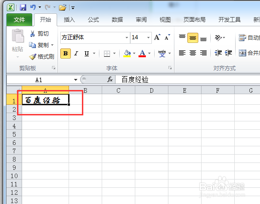
Task: Click formula bar text 百度经验
Action: [135, 80]
